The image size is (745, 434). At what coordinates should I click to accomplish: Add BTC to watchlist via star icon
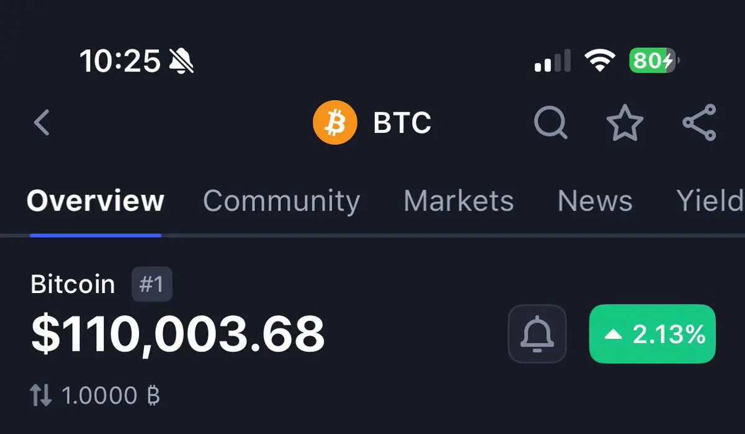coord(625,122)
